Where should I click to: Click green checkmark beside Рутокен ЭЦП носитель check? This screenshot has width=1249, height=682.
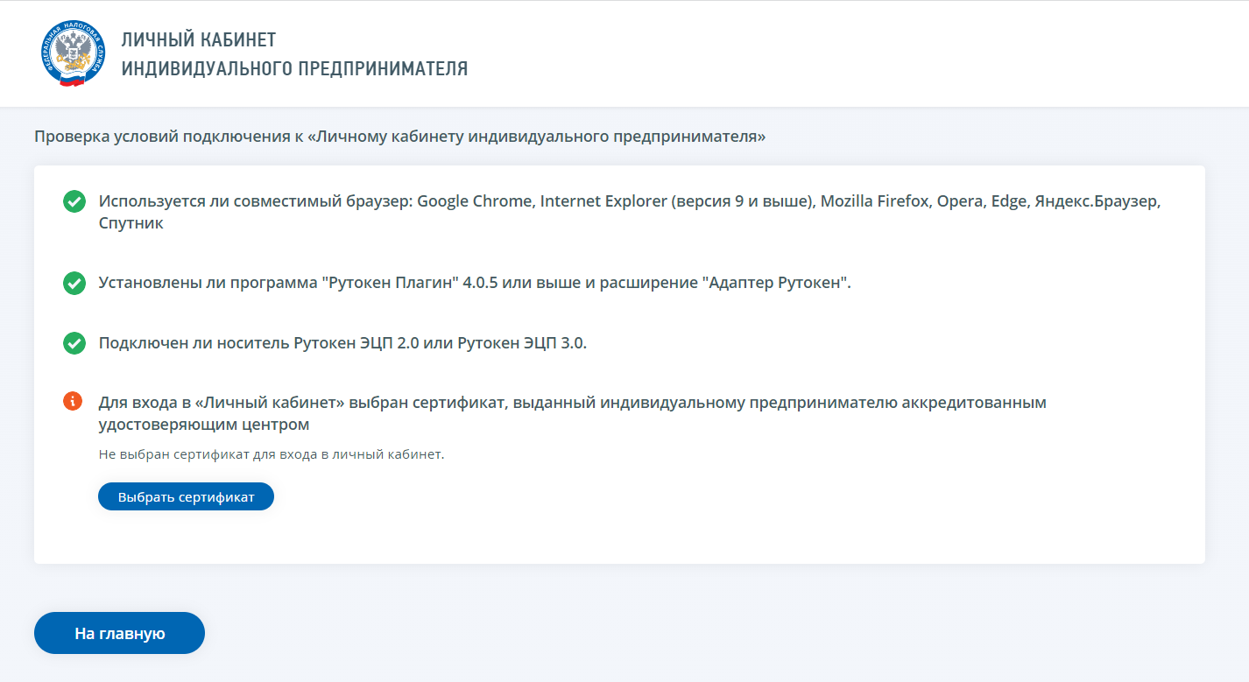coord(74,343)
